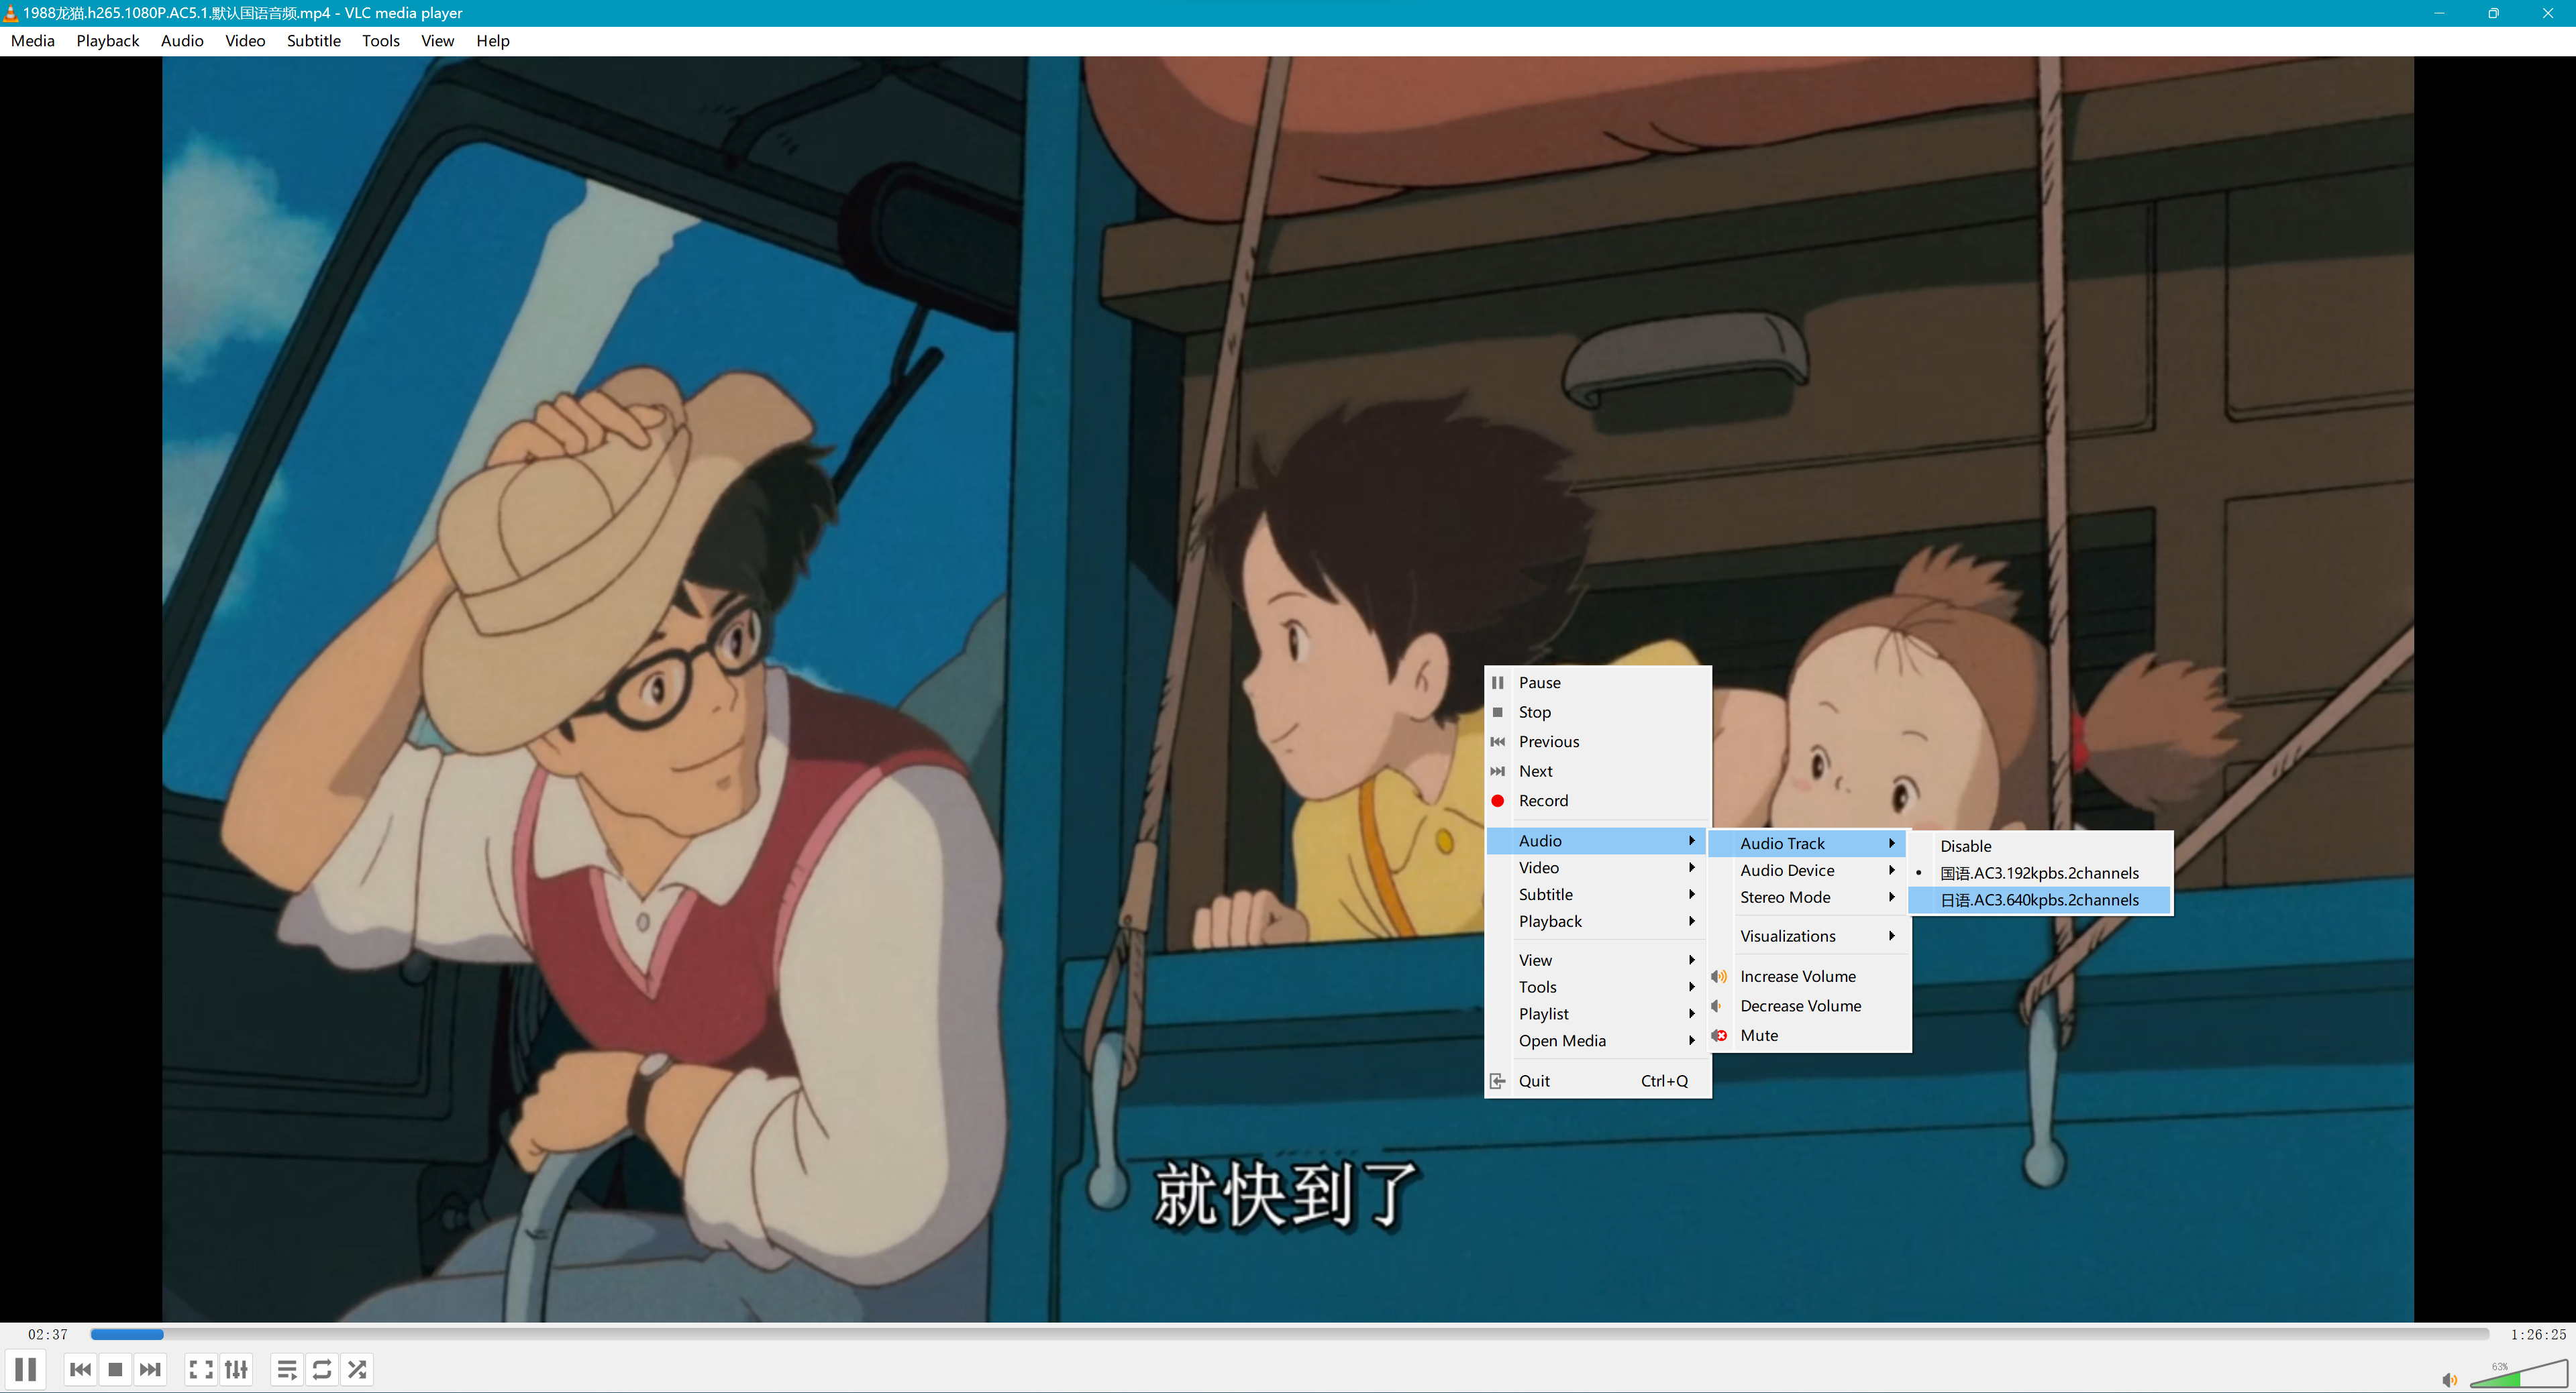Choose Pause in the context menu
Viewport: 2576px width, 1393px height.
coord(1598,683)
